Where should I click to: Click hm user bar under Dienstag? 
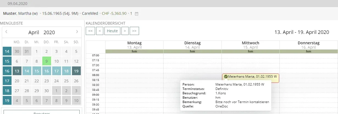point(192,51)
